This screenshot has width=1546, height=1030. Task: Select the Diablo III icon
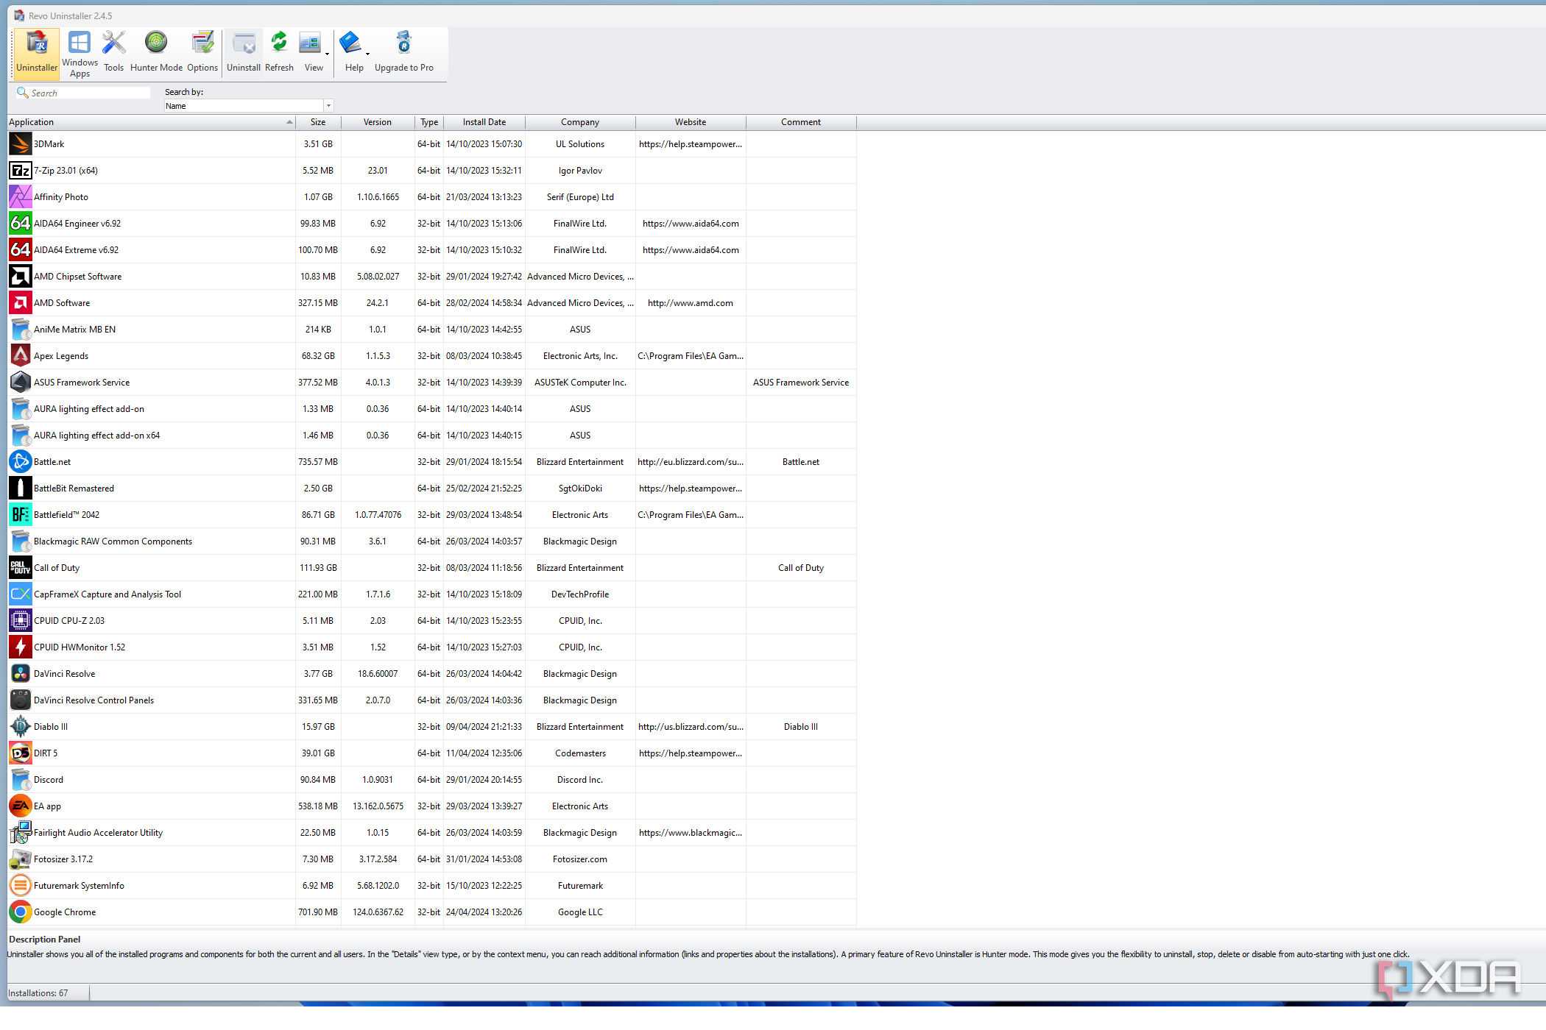pos(21,727)
